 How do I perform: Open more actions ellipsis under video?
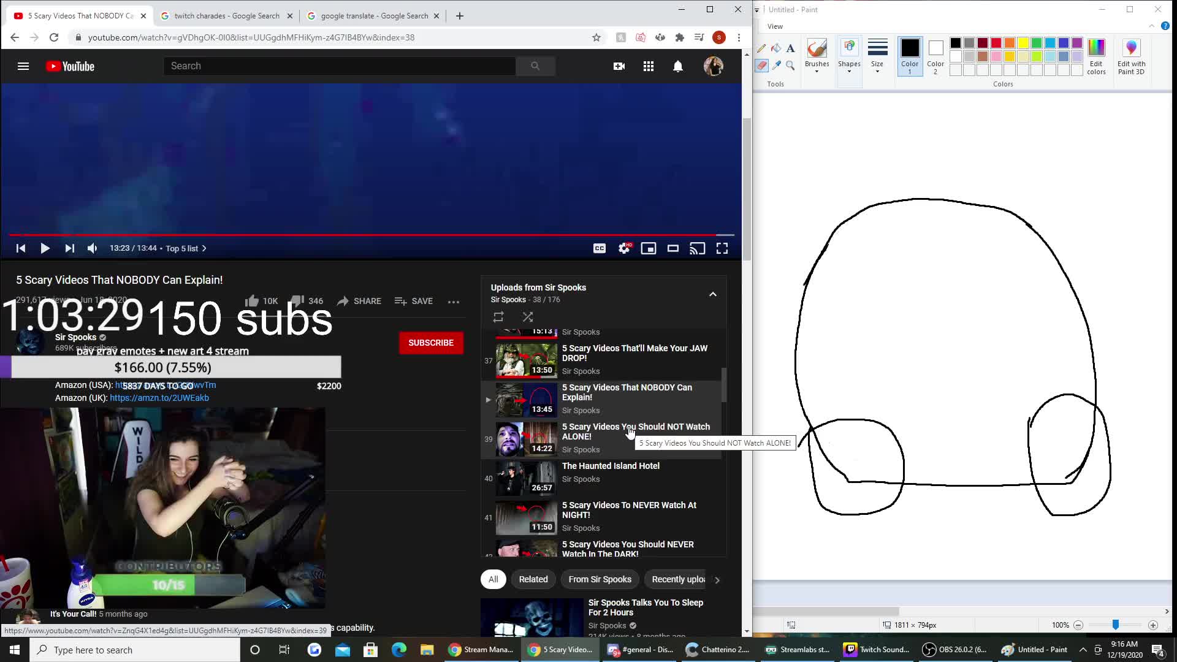tap(454, 302)
